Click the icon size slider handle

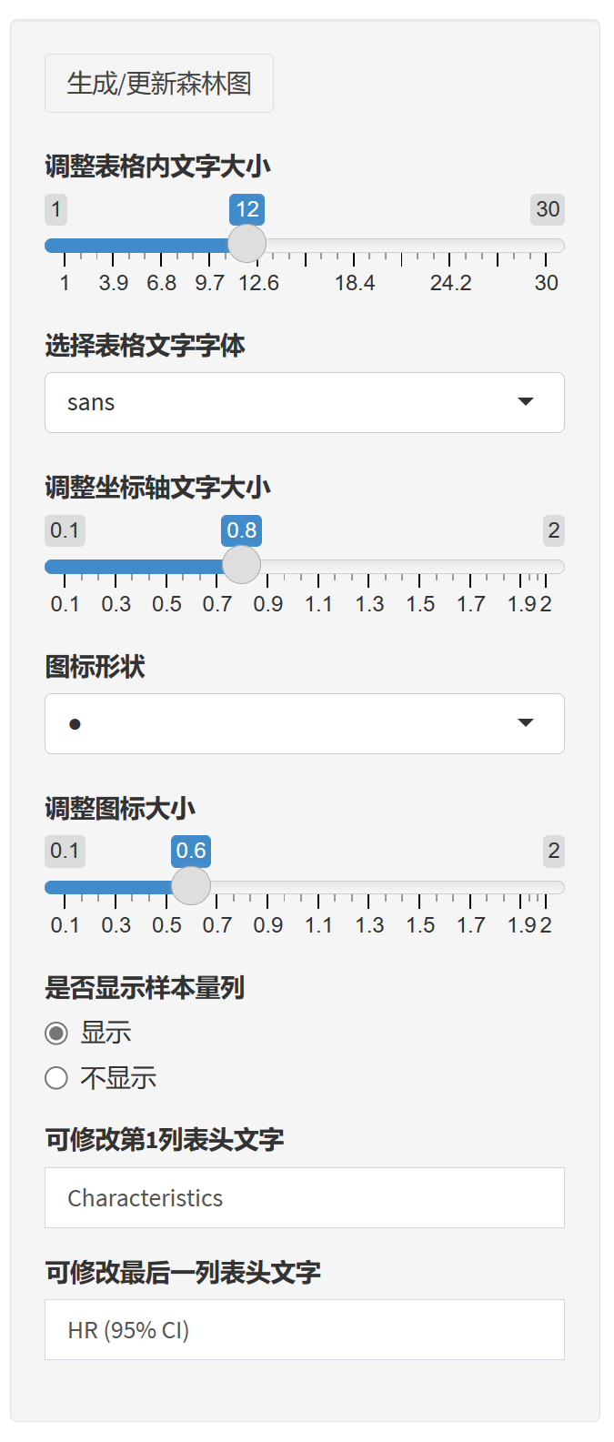[191, 886]
